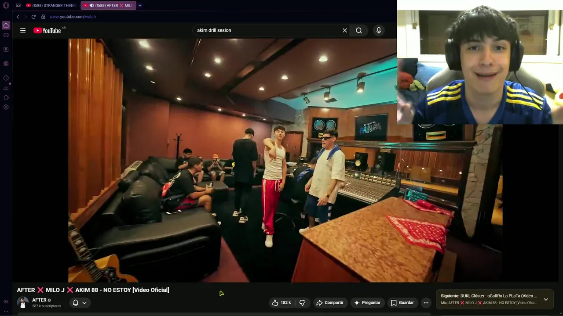View site security lock info
Screen dimensions: 563x316
click(x=43, y=17)
